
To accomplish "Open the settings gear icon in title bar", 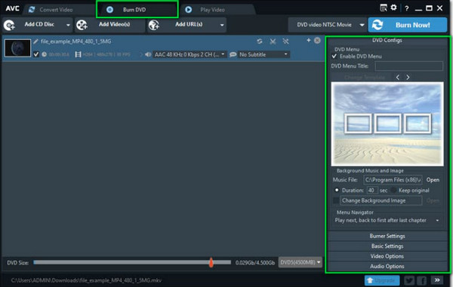I will (x=393, y=8).
